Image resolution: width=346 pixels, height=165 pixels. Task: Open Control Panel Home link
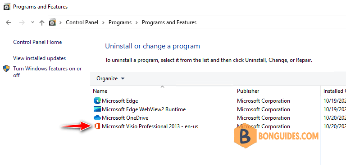click(x=37, y=42)
